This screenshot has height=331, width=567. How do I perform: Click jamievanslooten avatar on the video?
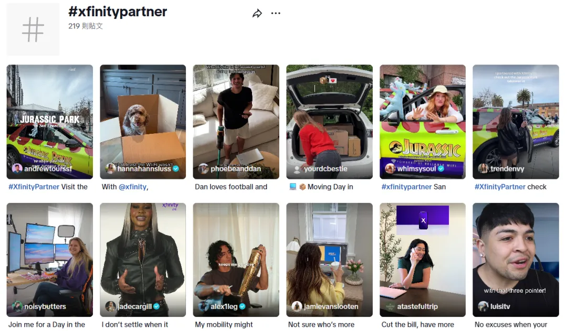coord(297,306)
